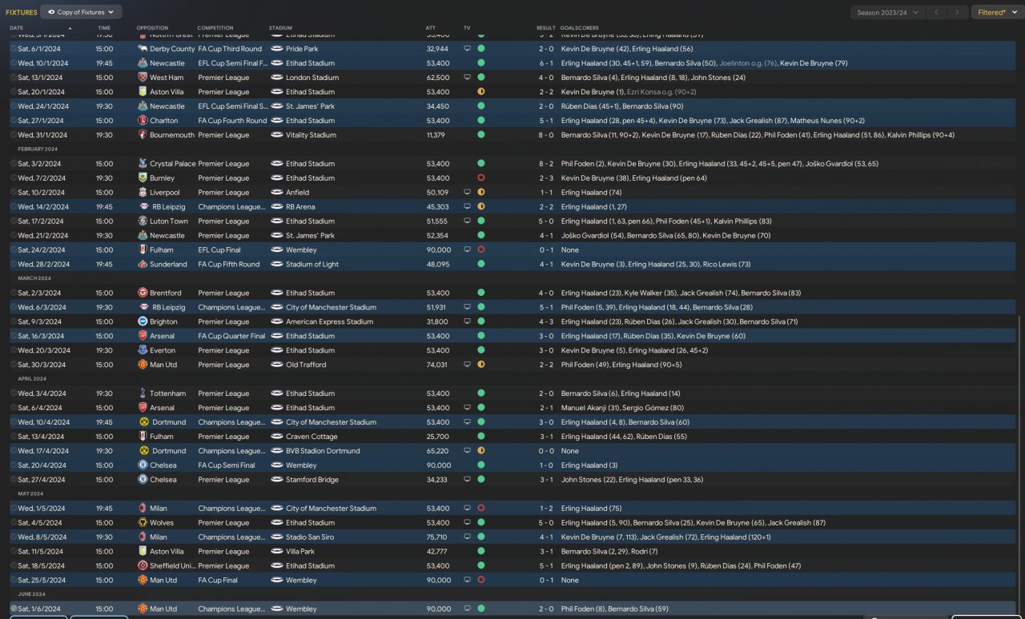Tick the check circle for Sat, 17/2/2024 fixture
1025x619 pixels.
(14, 222)
